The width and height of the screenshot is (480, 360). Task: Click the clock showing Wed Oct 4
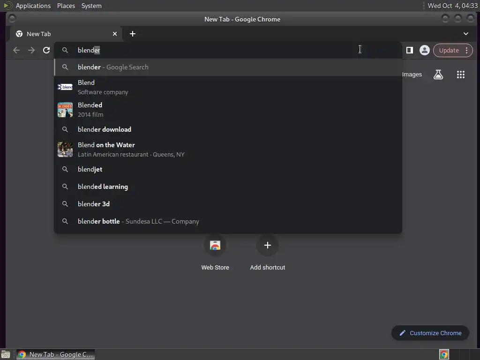pyautogui.click(x=452, y=6)
